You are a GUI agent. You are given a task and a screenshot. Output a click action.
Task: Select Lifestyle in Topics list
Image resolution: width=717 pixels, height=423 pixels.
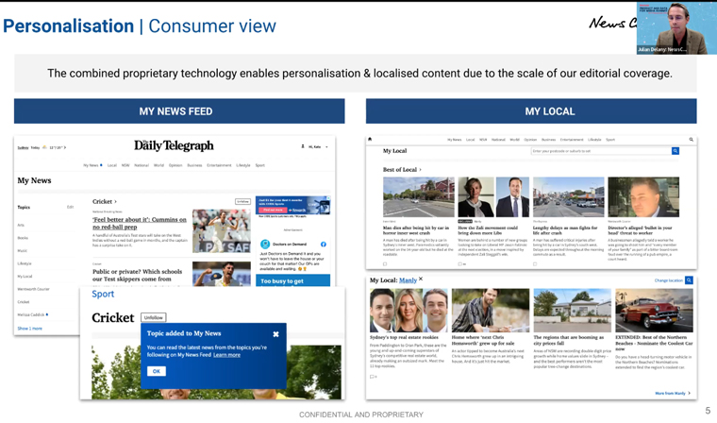25,263
